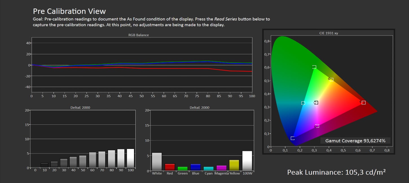
Task: Select the White bar in color DeltaE chart
Action: 157,162
